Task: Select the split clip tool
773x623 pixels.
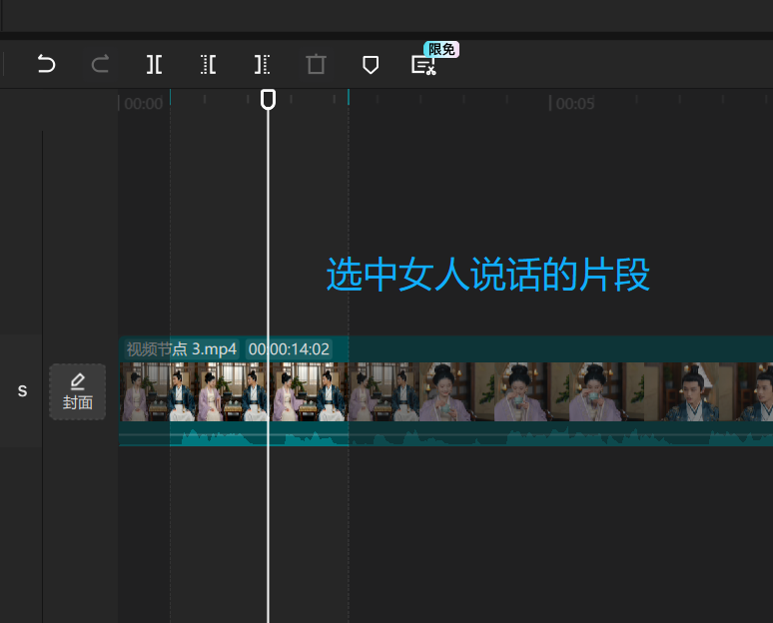Action: (x=155, y=65)
